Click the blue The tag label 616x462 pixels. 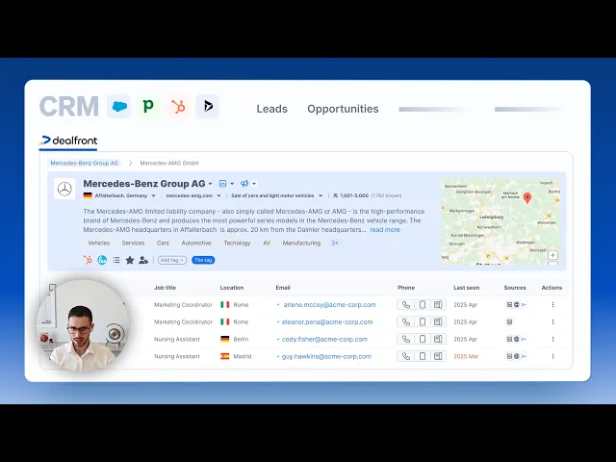(x=203, y=260)
